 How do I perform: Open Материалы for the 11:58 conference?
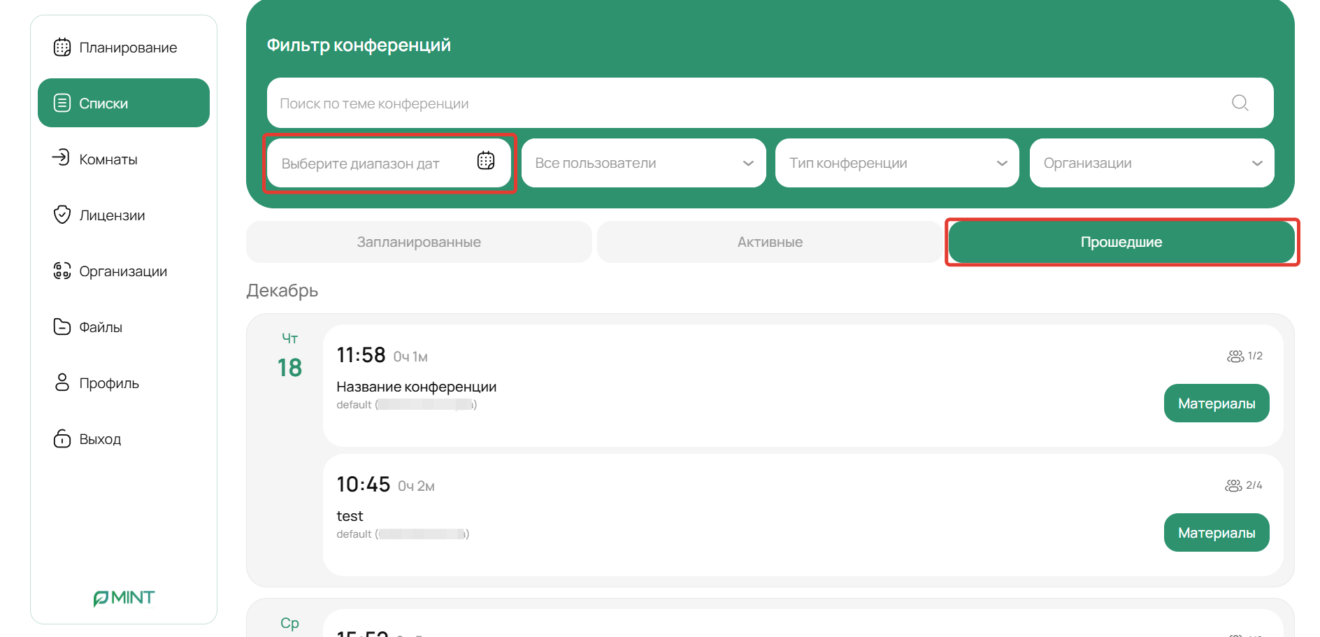coord(1216,403)
